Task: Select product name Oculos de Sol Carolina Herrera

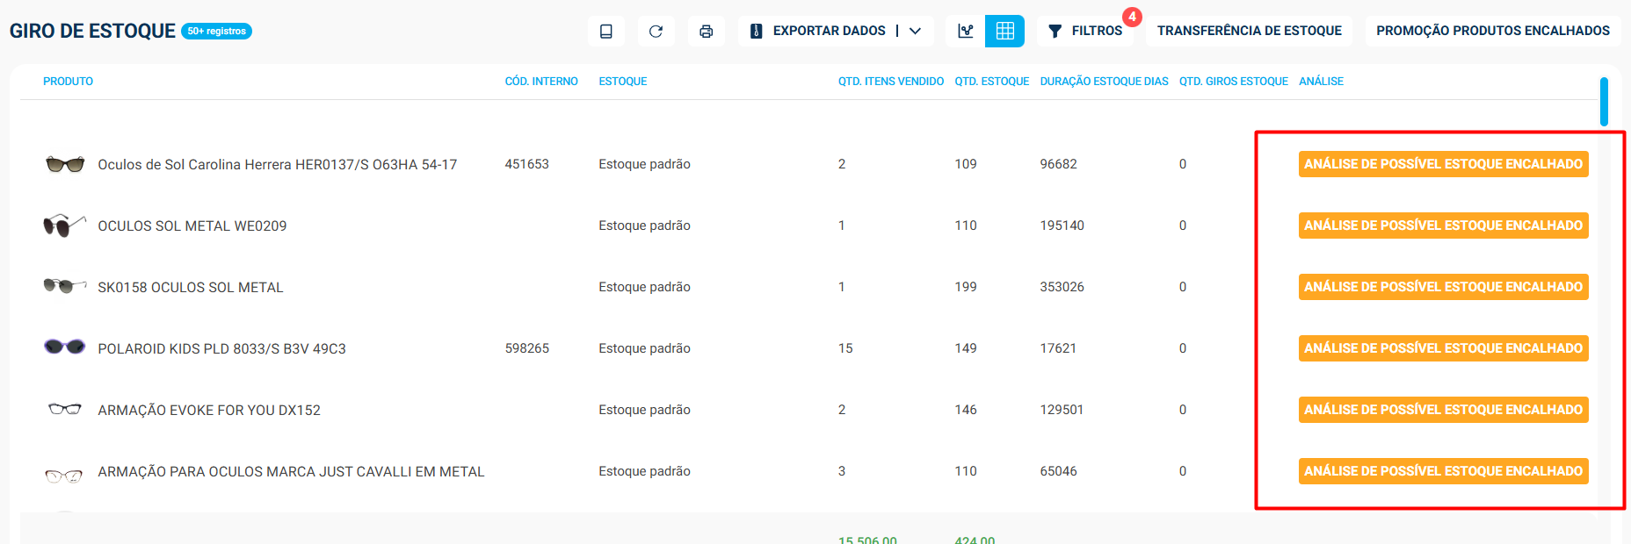Action: (x=278, y=165)
